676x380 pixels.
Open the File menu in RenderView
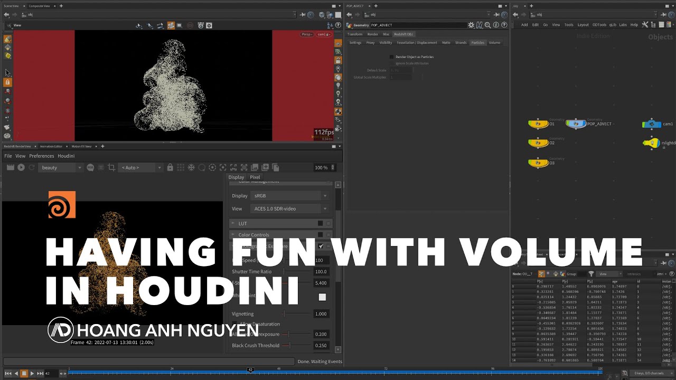pos(8,156)
